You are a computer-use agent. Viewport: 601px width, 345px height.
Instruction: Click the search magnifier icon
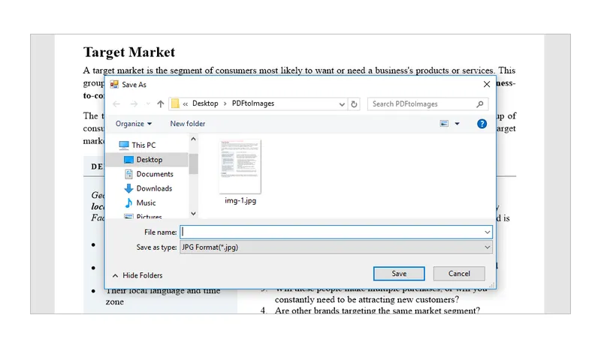pos(480,104)
